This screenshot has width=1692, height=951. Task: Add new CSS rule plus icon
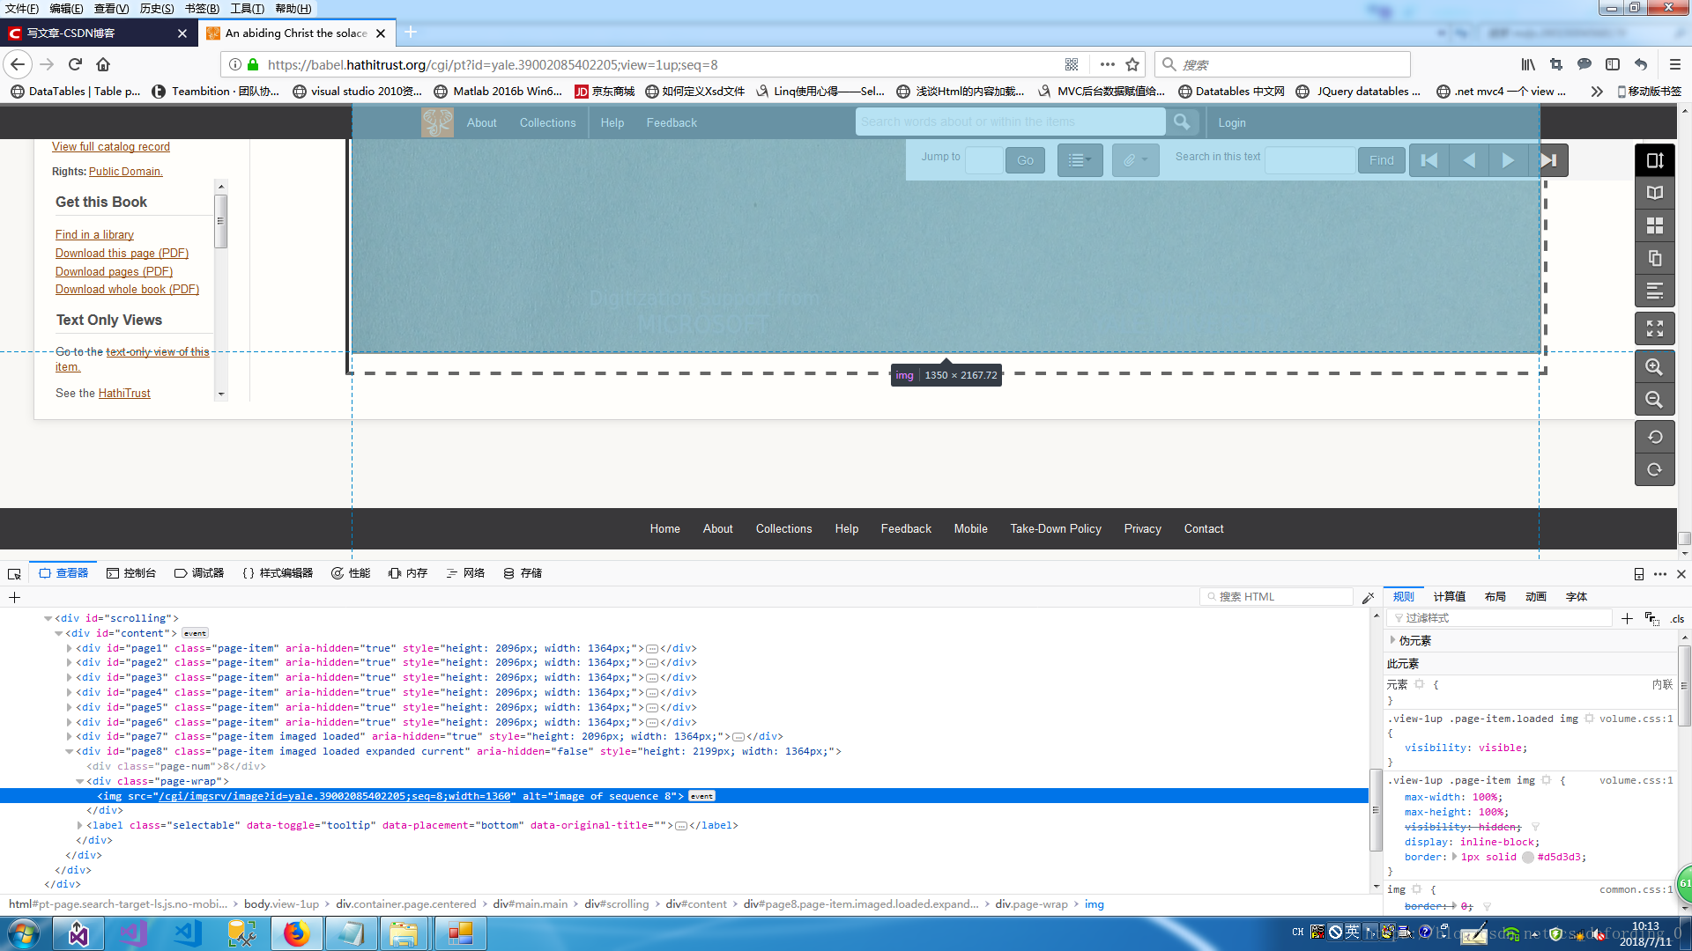[x=1627, y=618]
